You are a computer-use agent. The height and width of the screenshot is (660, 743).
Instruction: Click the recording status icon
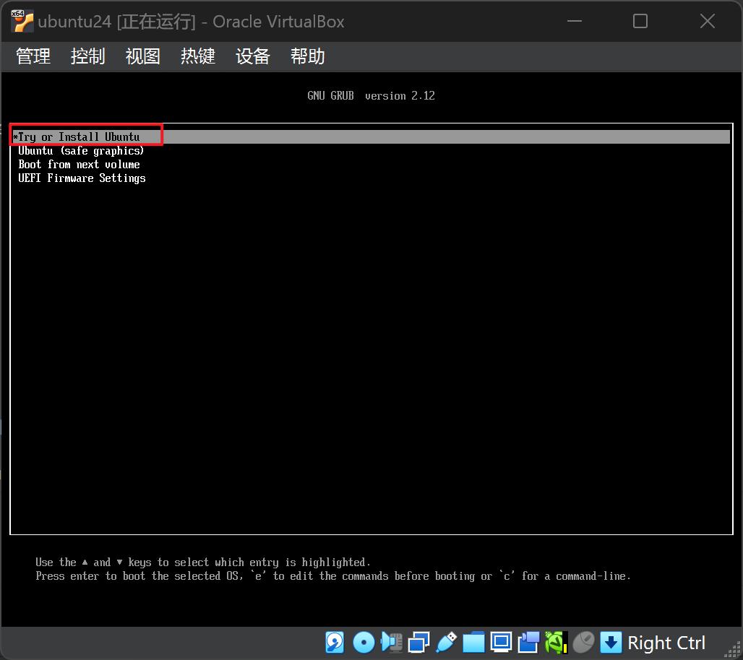pos(528,643)
